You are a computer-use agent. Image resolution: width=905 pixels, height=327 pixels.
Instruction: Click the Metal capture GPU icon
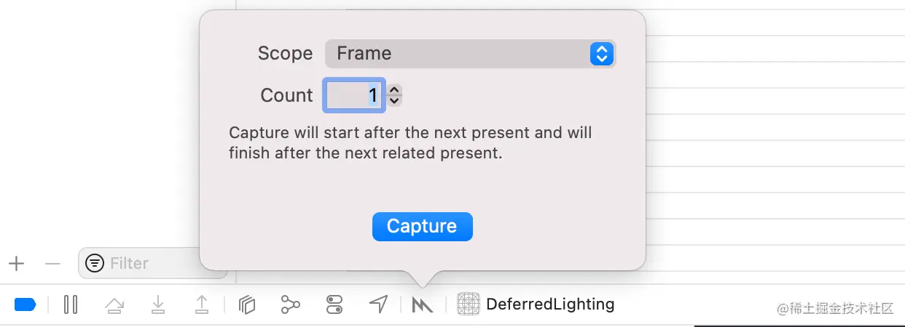click(x=423, y=305)
